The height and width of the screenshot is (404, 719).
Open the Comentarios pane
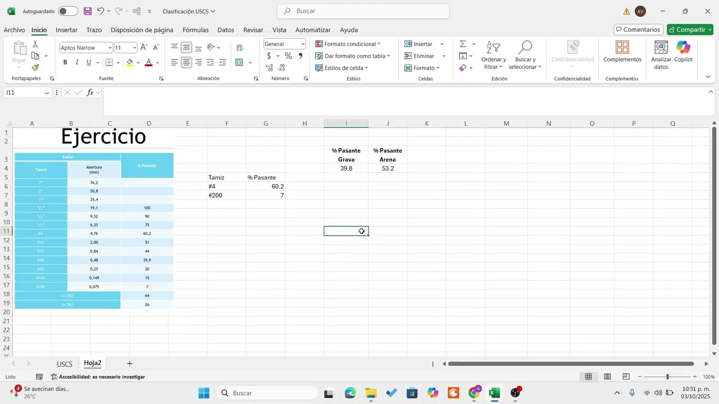point(638,30)
